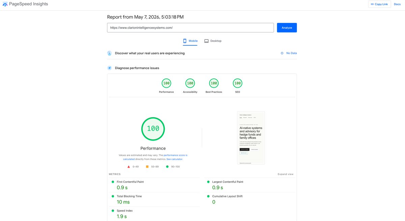Click the No Data link
The image size is (405, 221).
[292, 53]
